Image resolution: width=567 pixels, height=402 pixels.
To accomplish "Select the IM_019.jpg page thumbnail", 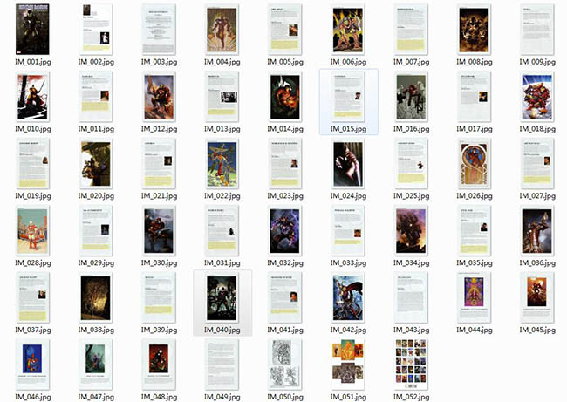I will coord(32,163).
